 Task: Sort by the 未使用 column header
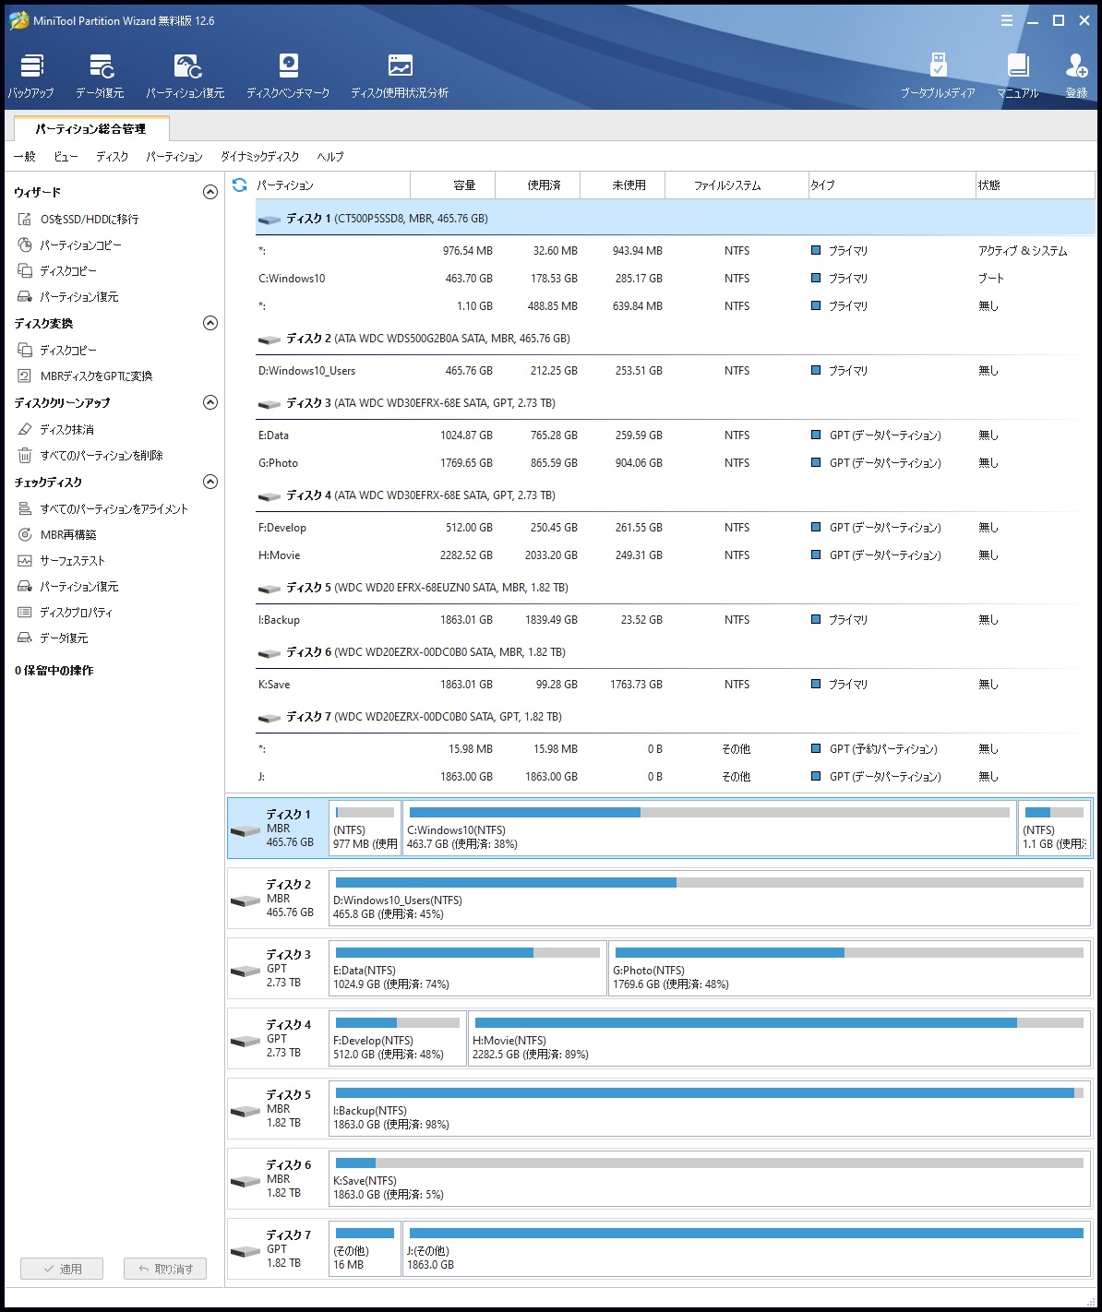tap(623, 185)
